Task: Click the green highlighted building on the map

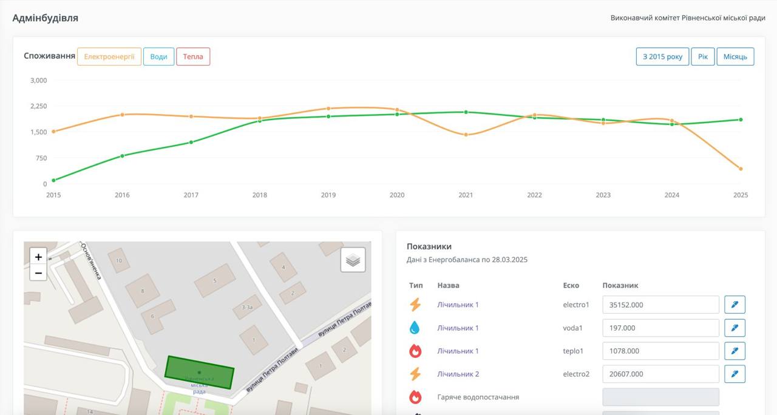Action: 200,371
